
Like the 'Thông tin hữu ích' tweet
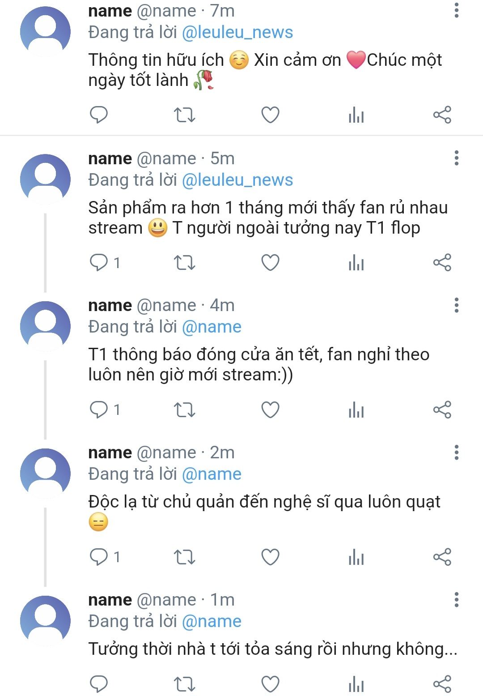coord(270,115)
